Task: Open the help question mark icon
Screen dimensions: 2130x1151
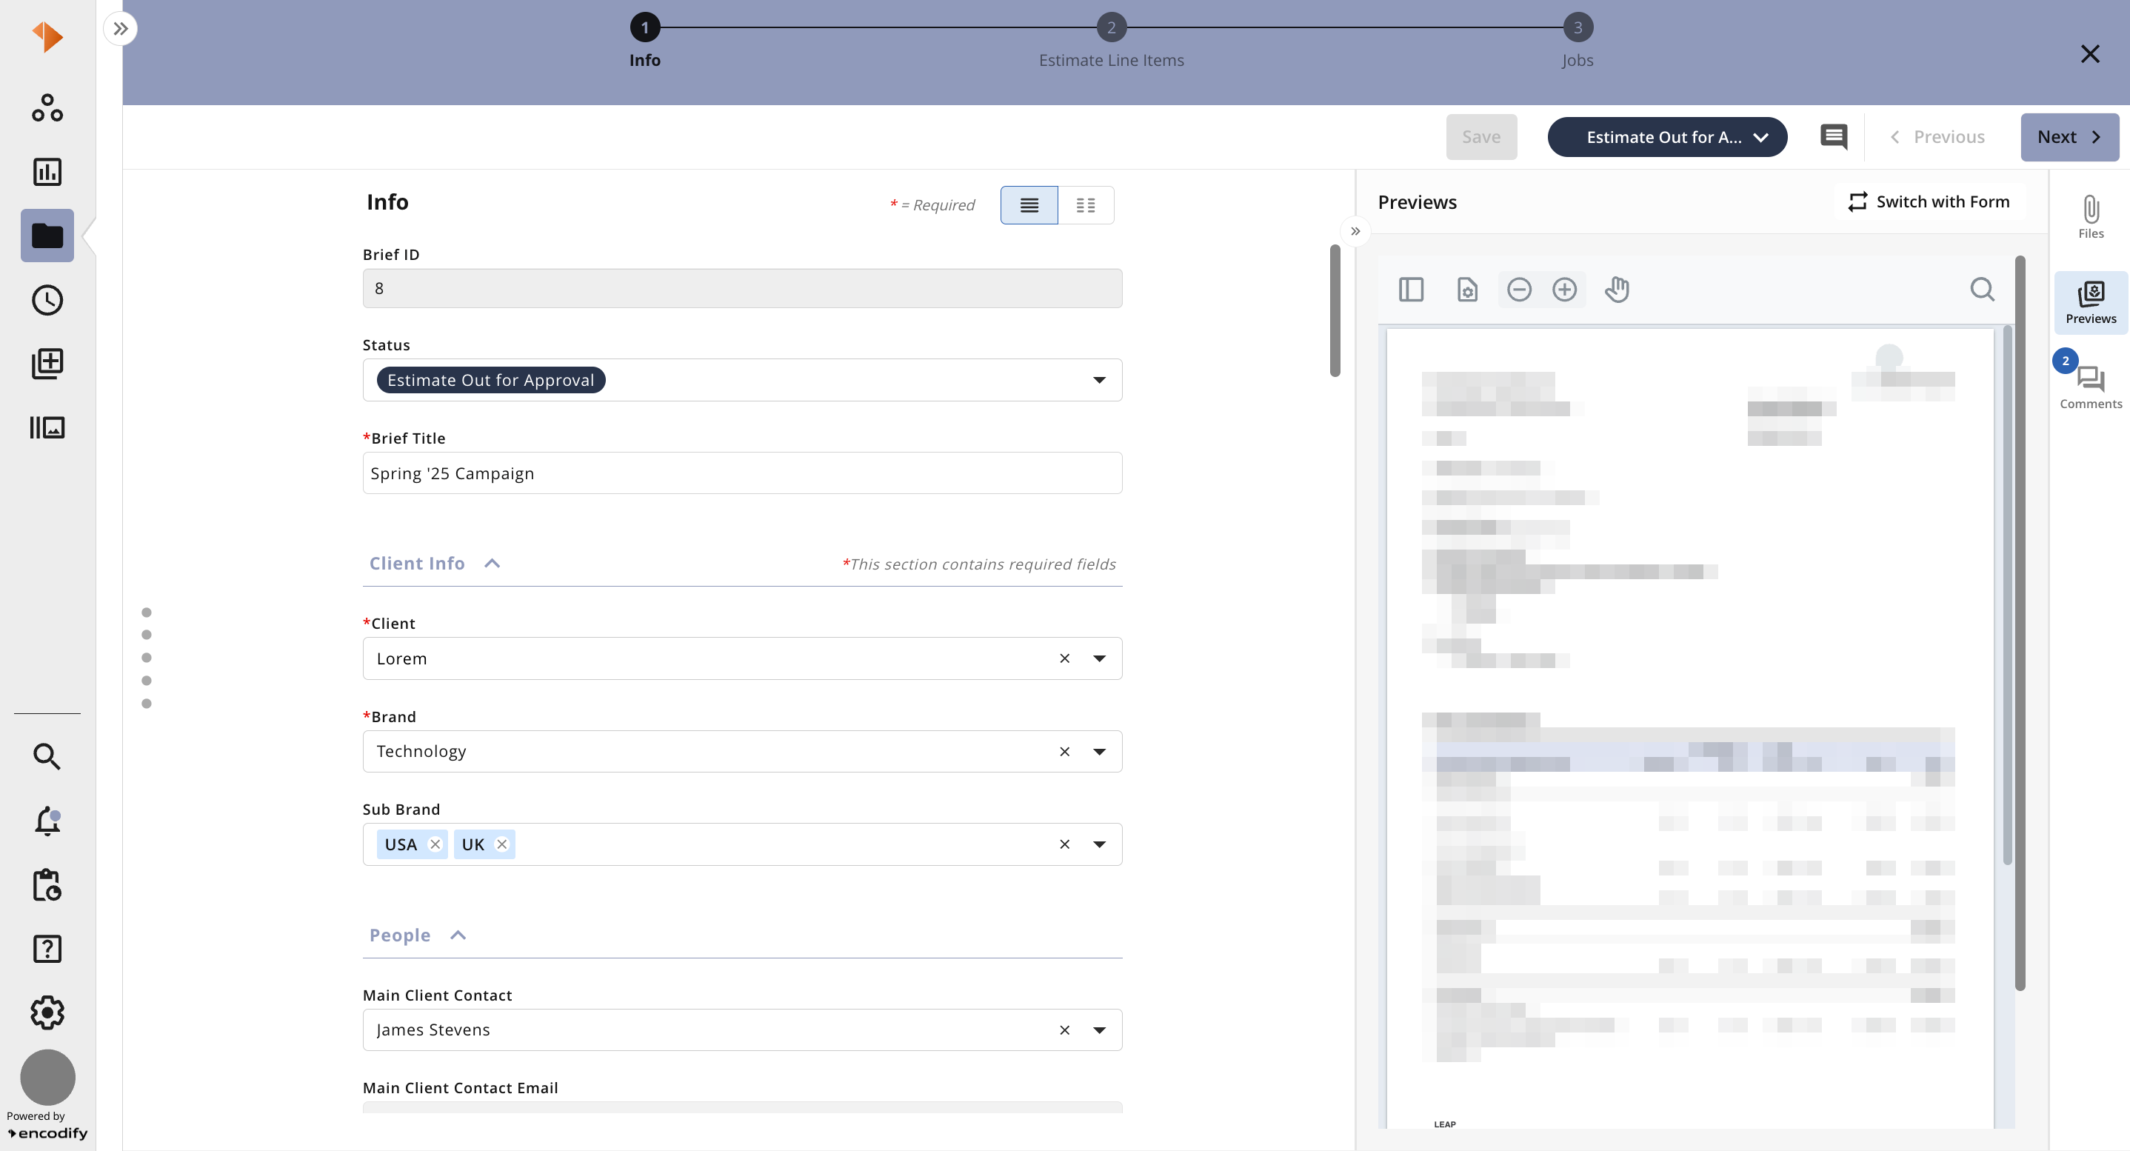Action: coord(47,950)
